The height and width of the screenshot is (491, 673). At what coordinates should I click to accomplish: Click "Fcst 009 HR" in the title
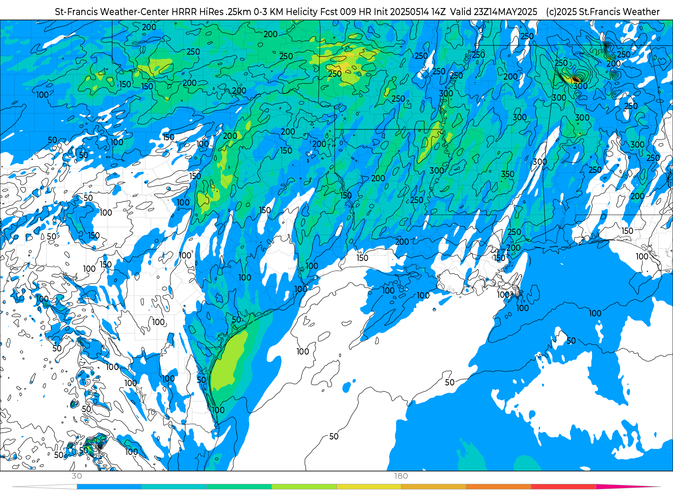[346, 12]
